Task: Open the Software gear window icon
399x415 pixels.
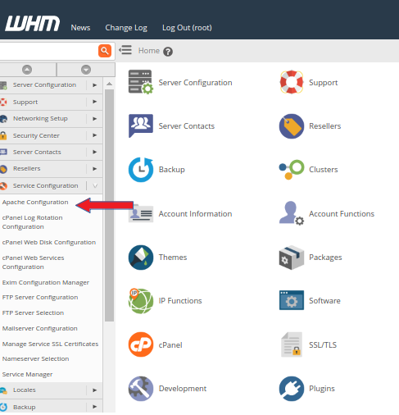Action: click(x=292, y=300)
